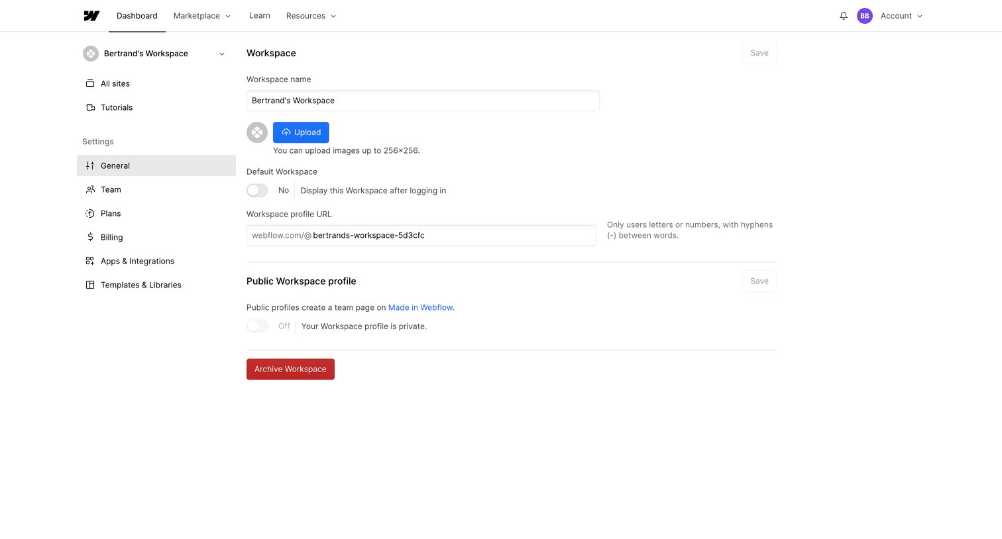
Task: Toggle the public Workspace profile switch
Action: tap(257, 326)
